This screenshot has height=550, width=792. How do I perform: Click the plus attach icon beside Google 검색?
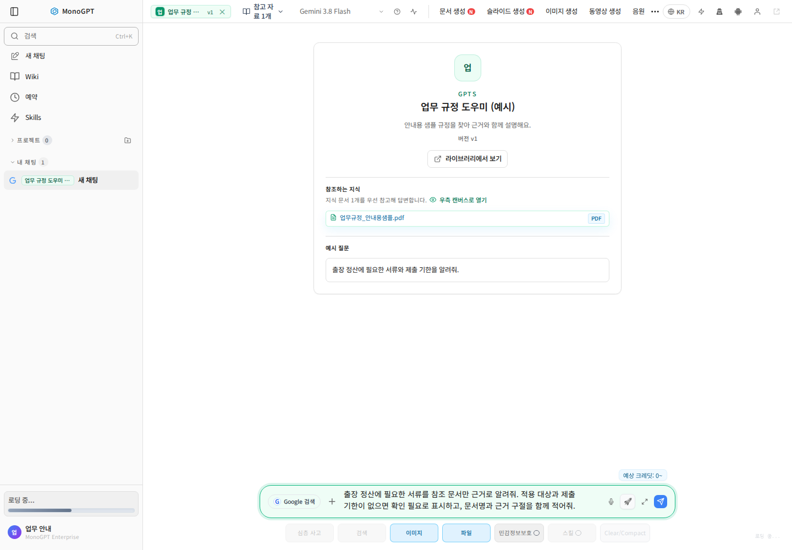pyautogui.click(x=332, y=502)
